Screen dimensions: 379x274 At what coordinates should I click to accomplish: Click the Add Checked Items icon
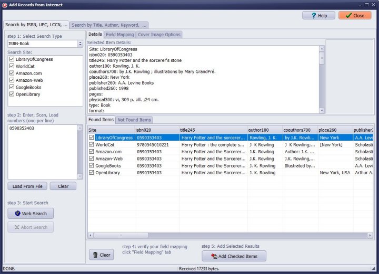coord(214,256)
